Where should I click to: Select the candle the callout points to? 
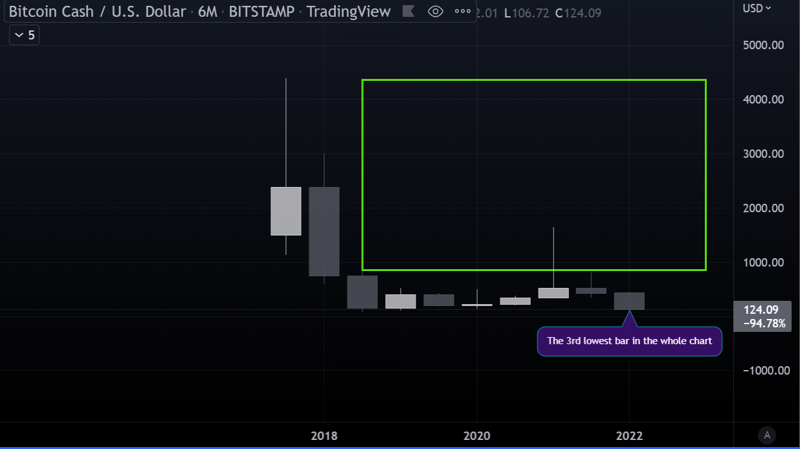pos(629,301)
